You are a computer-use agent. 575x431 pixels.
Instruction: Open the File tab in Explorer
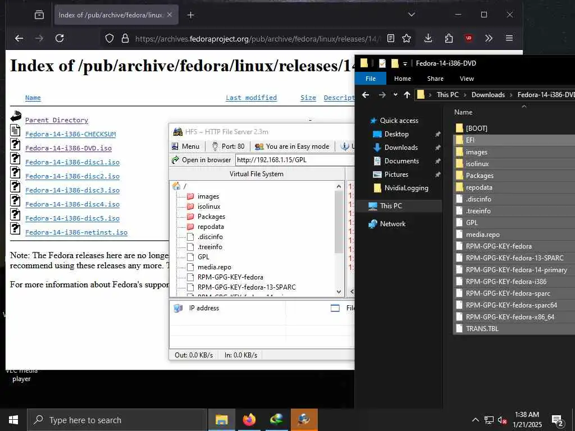pyautogui.click(x=371, y=79)
